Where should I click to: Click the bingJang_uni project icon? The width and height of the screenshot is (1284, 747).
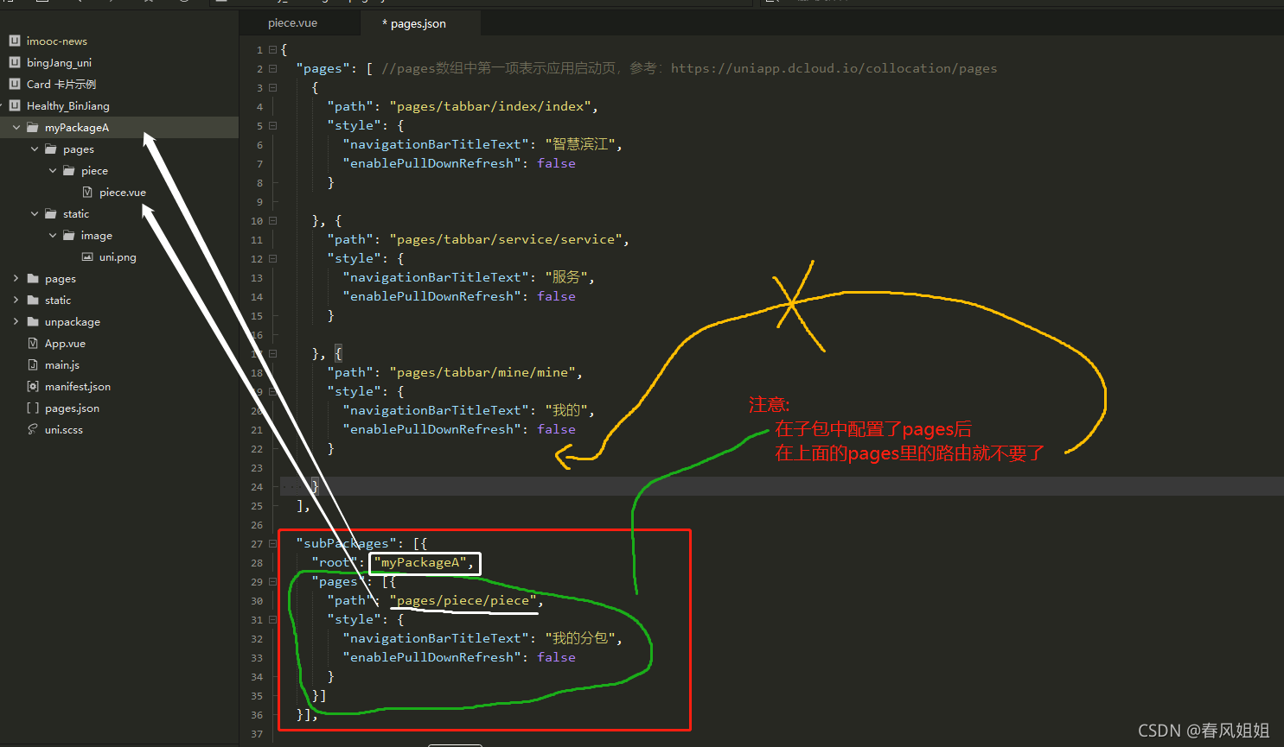15,62
